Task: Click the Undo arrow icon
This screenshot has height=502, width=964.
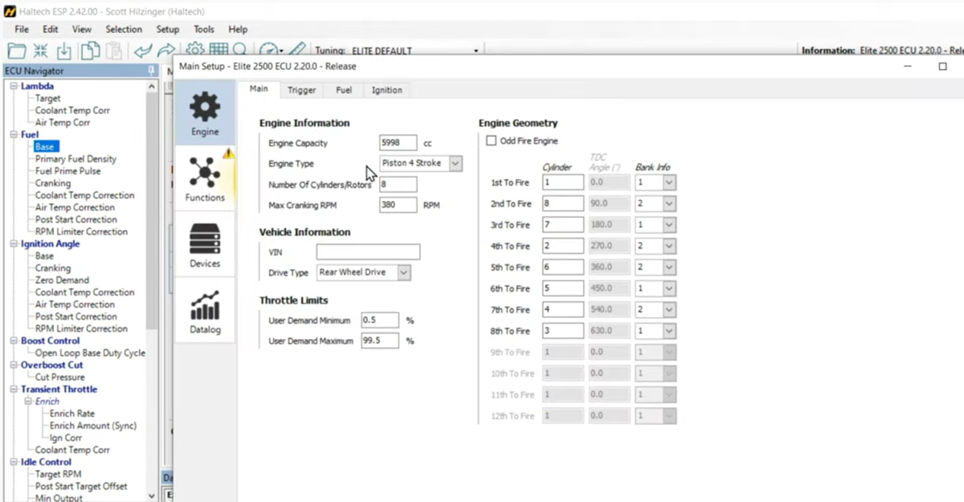Action: [143, 51]
